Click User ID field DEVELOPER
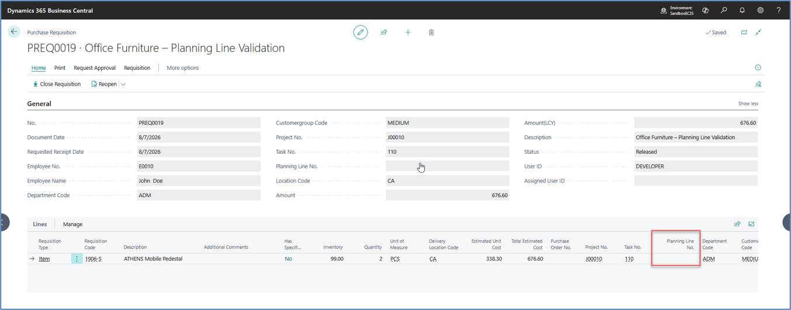 [x=696, y=166]
